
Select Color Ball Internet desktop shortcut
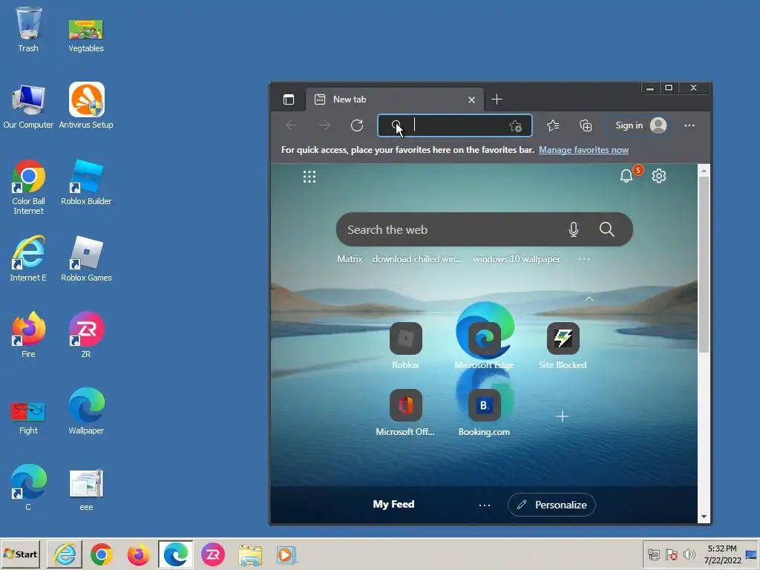pyautogui.click(x=28, y=188)
